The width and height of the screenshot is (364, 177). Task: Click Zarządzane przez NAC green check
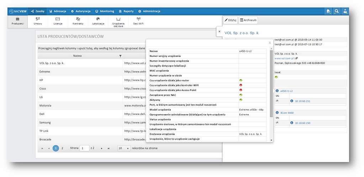point(241,95)
